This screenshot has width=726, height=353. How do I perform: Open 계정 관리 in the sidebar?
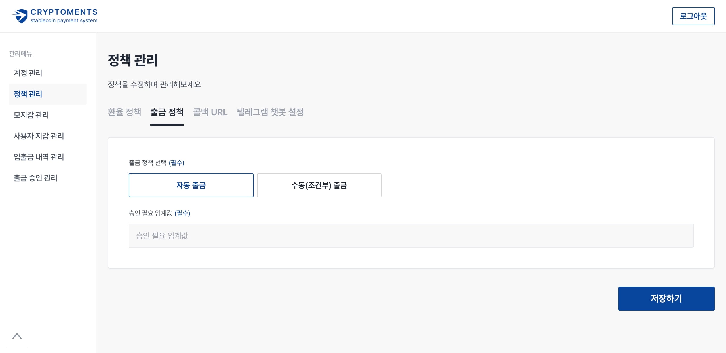point(28,73)
